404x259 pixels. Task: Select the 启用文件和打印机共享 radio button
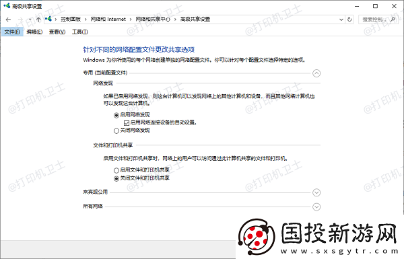(x=116, y=170)
